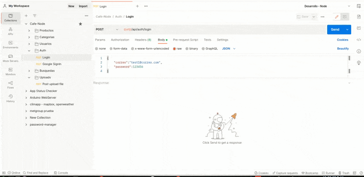Screen dimensions: 364x177
Task: Open the Monitors sidebar panel
Action: [10, 71]
